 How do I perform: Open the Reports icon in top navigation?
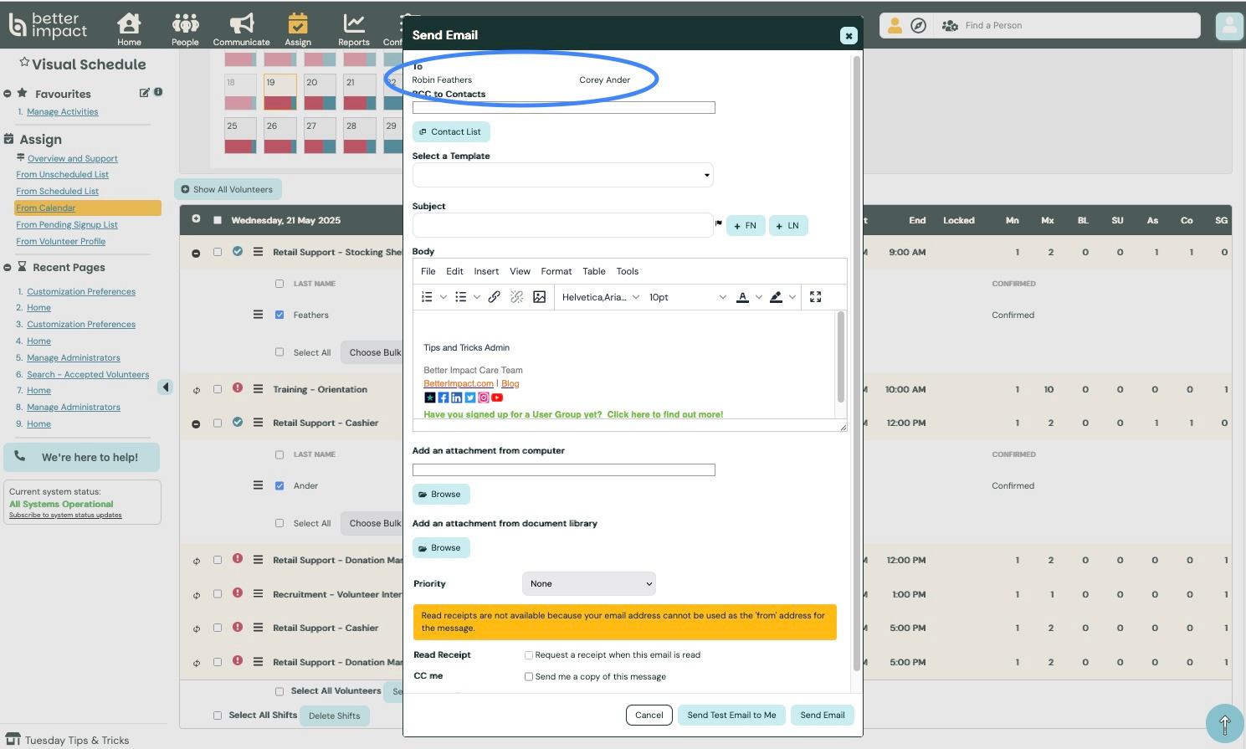pos(353,29)
